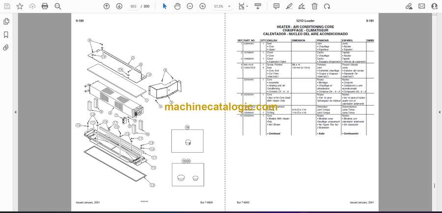Open the page thumbnails panel

[6, 22]
